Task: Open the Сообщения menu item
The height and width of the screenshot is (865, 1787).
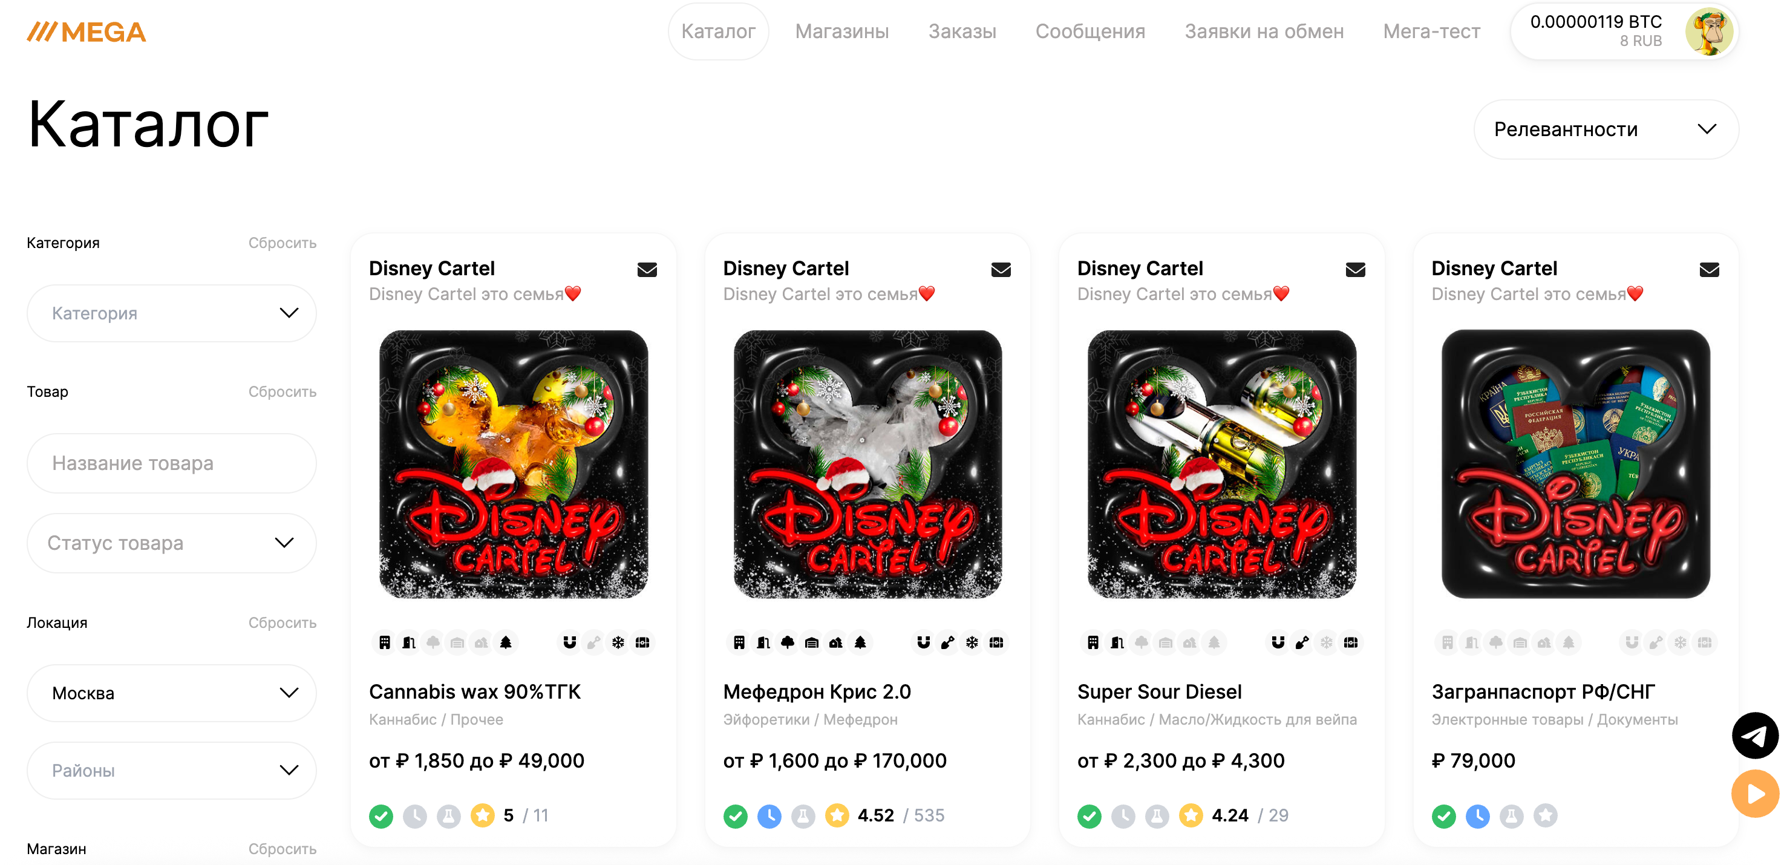Action: [1090, 31]
